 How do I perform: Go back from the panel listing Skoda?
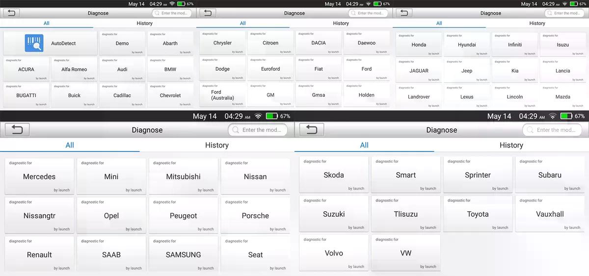(x=312, y=129)
